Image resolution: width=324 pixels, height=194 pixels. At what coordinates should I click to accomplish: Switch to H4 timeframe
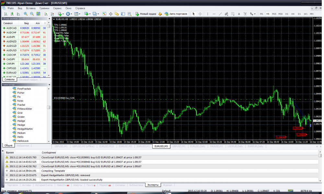pyautogui.click(x=293, y=14)
